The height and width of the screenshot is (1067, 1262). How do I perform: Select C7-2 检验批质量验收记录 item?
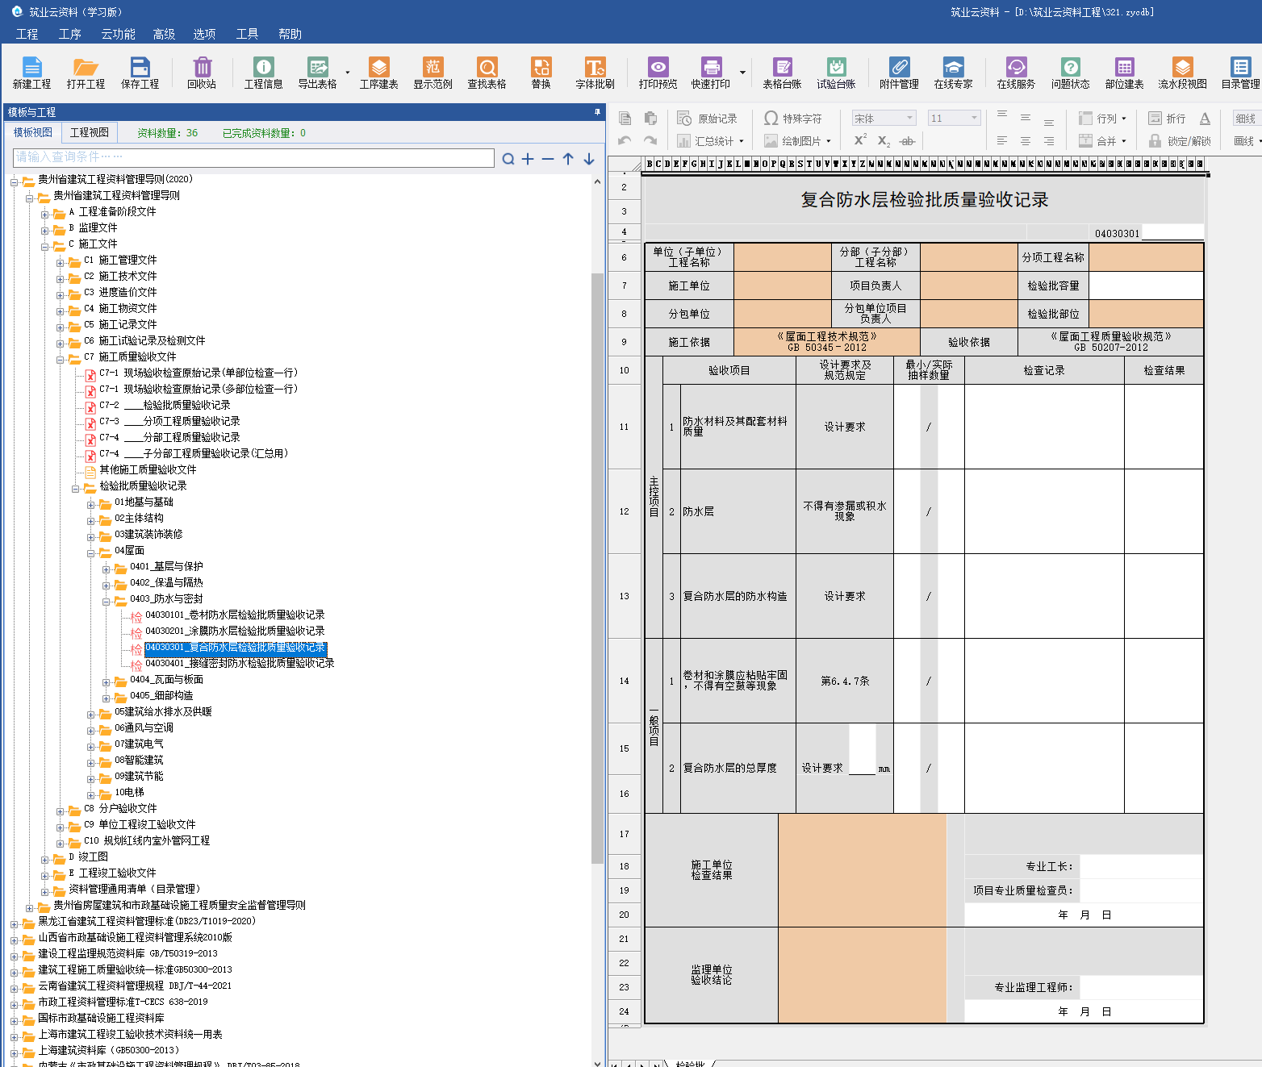click(165, 405)
